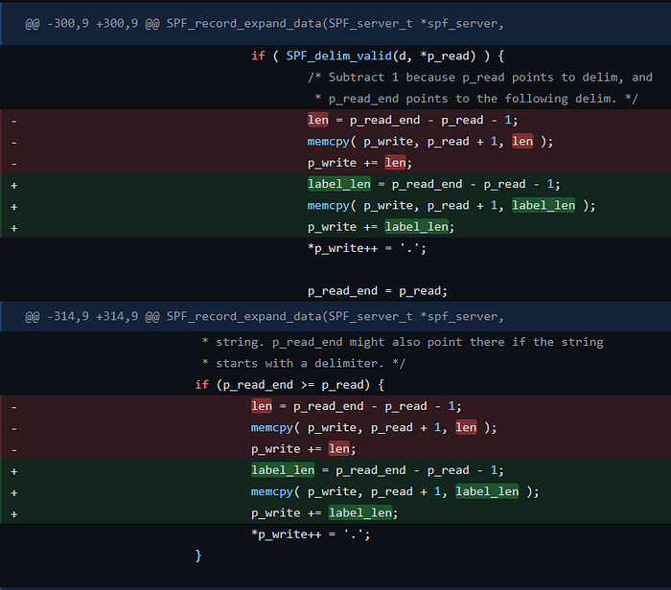
Task: Click the 'Subtract 1 because p_read' comment line
Action: click(479, 77)
